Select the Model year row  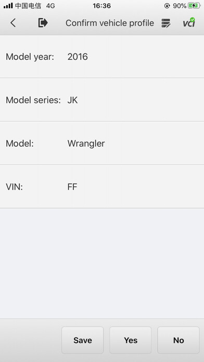click(102, 57)
